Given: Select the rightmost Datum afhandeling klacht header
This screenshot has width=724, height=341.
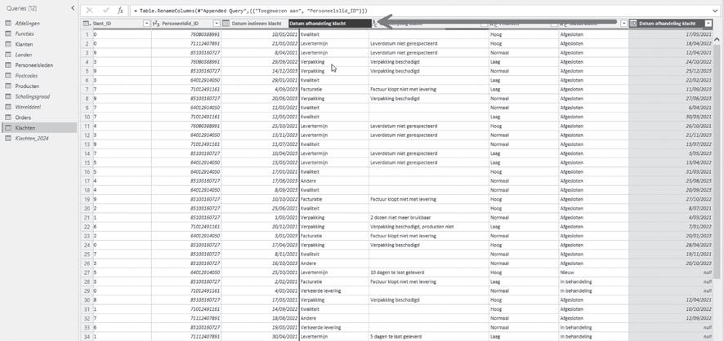Looking at the screenshot, I should [671, 23].
